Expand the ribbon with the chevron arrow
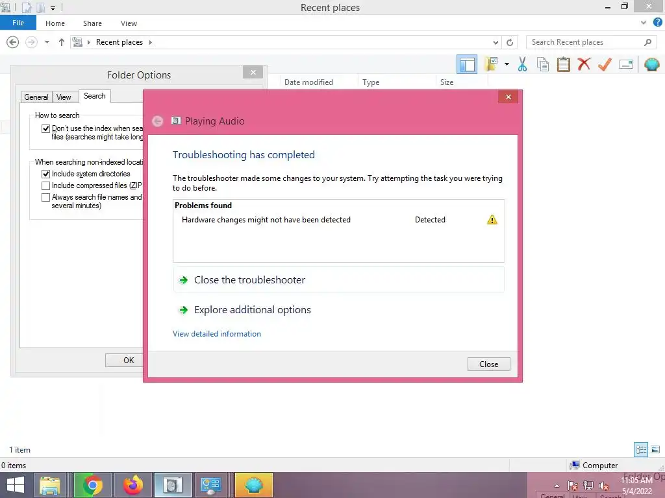The width and height of the screenshot is (665, 498). tap(644, 23)
